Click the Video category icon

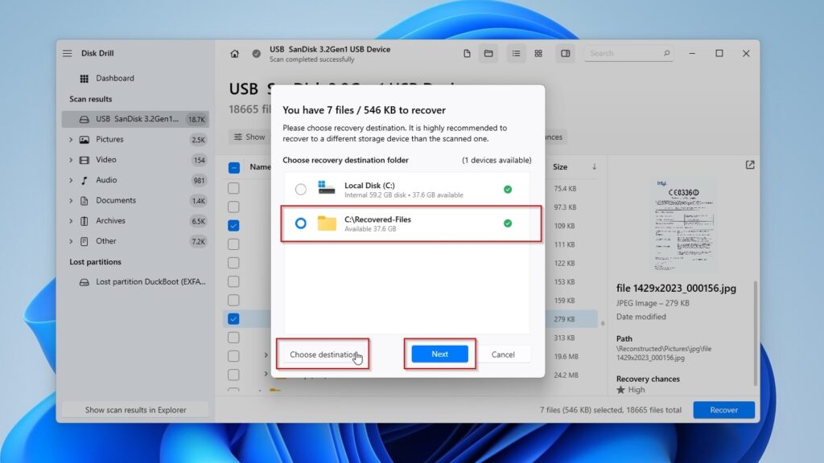[84, 160]
